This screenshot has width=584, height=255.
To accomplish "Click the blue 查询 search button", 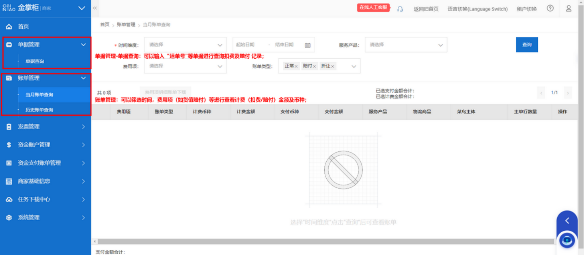I will pos(526,45).
